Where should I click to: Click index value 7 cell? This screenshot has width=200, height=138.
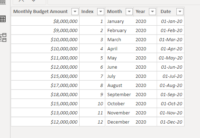click(92, 76)
